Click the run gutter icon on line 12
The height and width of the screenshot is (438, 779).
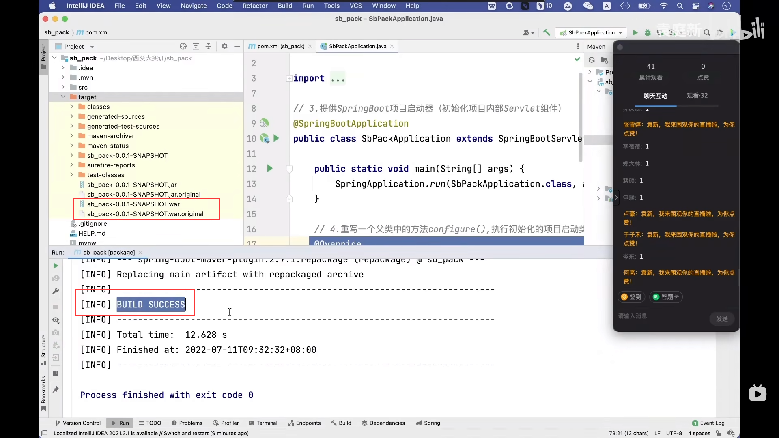270,169
